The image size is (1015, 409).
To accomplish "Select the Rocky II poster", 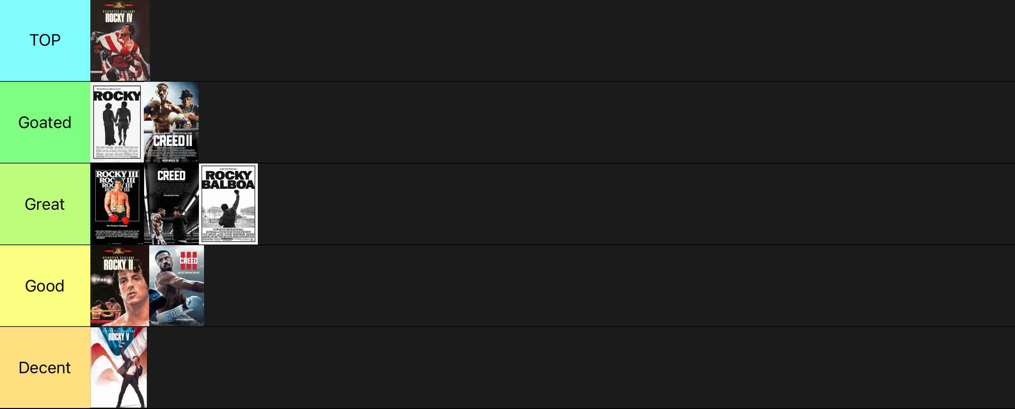I will 120,286.
